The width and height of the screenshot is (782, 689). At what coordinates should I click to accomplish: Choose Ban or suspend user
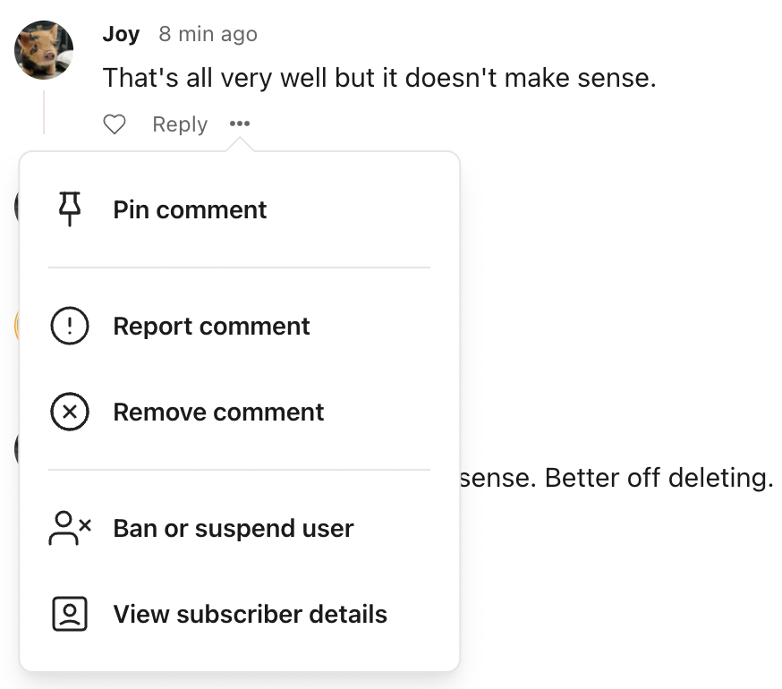(240, 528)
